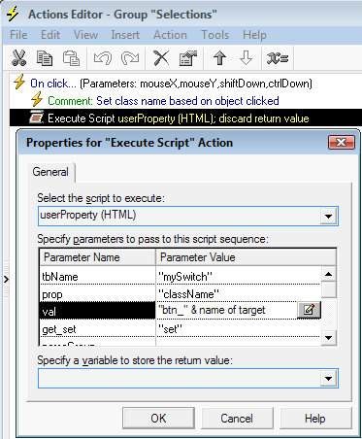Select the get_set parameter name cell
Screen dimensions: 362x439
pyautogui.click(x=97, y=329)
